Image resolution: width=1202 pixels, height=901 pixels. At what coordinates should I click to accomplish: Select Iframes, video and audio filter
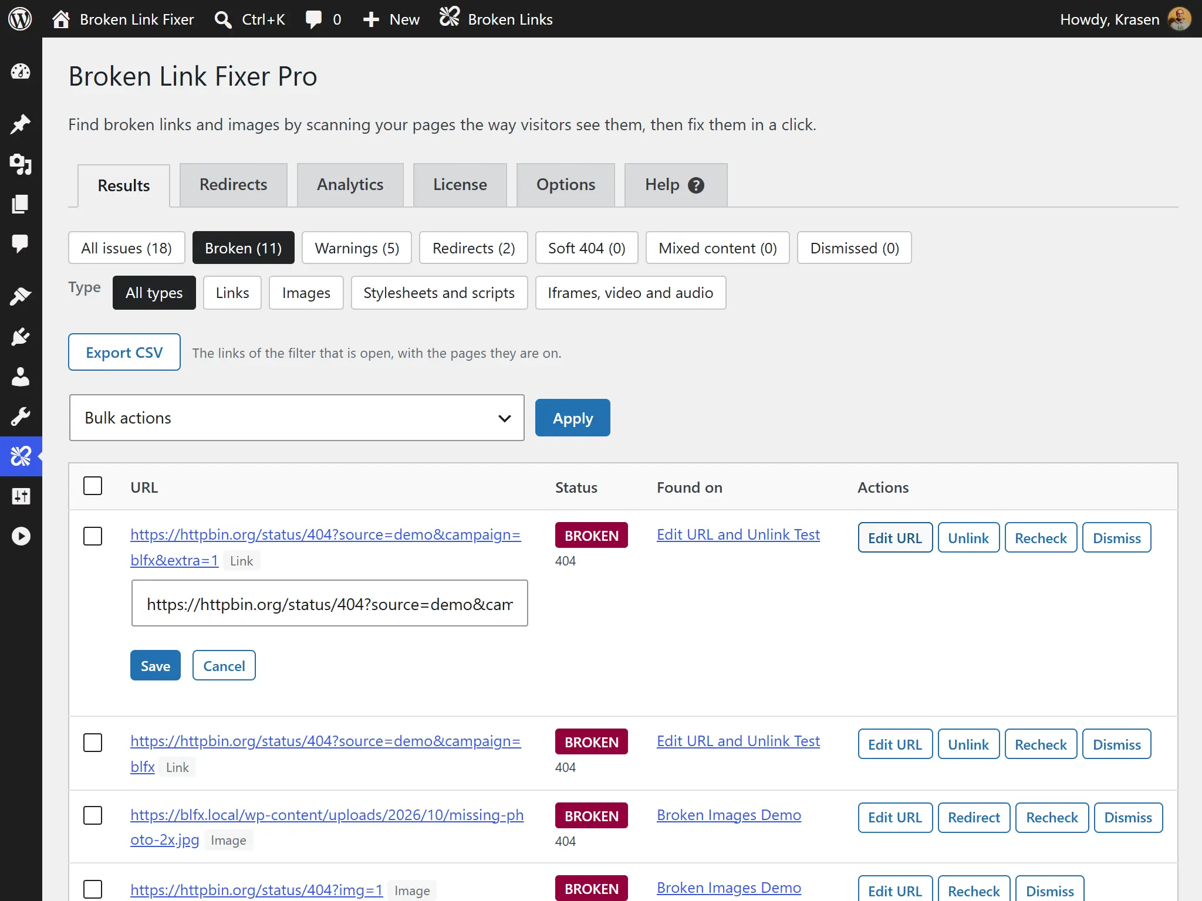(x=631, y=293)
